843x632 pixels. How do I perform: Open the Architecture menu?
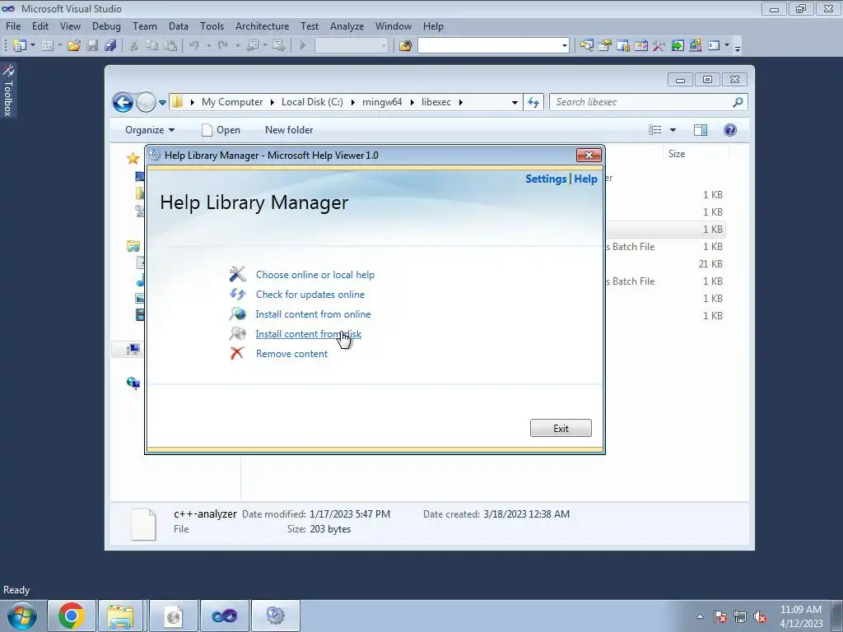[x=262, y=26]
